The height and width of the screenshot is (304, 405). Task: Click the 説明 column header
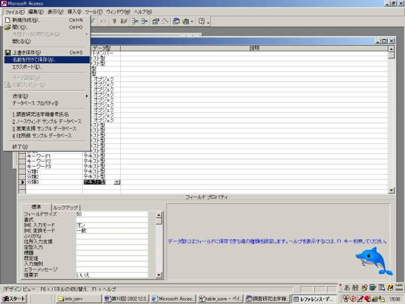click(x=254, y=48)
